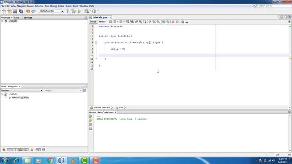Click the Clean and Build Project icon
292x164 pixels.
tap(73, 11)
